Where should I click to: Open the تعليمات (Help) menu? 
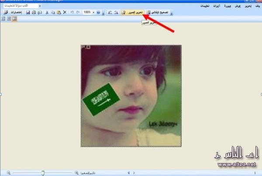[x=205, y=6]
